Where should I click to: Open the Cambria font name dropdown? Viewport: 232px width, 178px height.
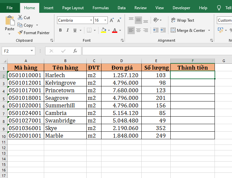(91, 20)
